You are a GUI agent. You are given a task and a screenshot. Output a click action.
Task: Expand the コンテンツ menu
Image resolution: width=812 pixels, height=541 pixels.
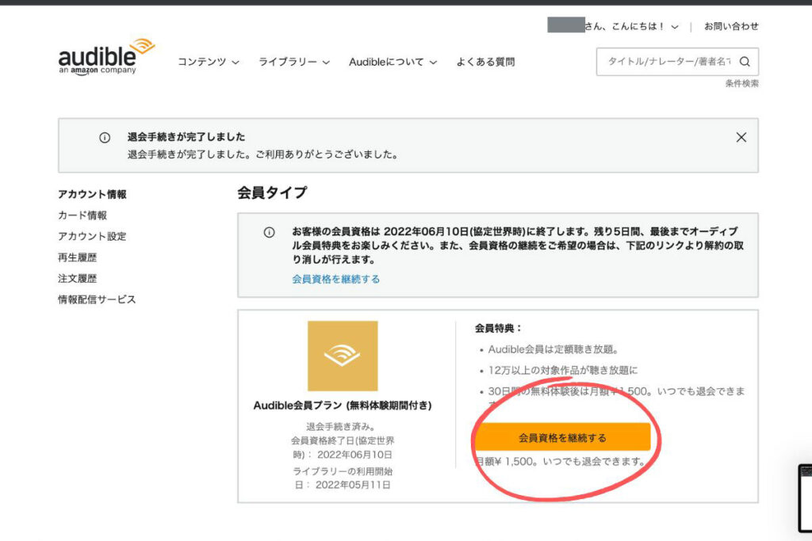click(x=209, y=62)
